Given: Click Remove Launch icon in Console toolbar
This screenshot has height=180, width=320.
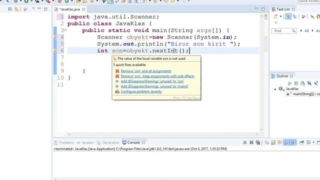Looking at the screenshot, I should tap(251, 142).
